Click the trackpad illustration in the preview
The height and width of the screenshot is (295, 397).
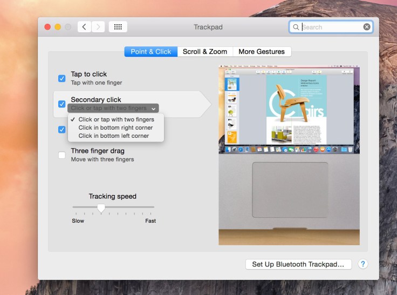click(x=290, y=190)
